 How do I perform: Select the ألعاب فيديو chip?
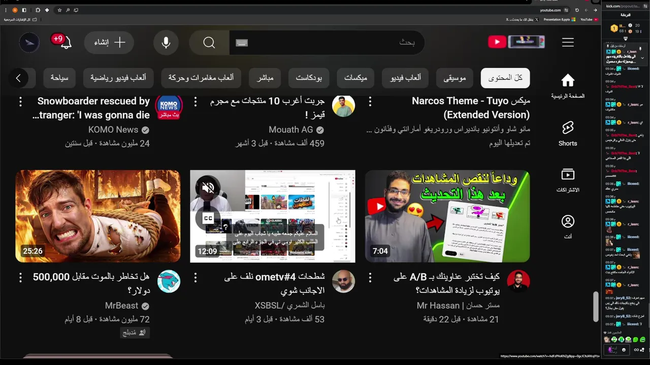coord(405,78)
